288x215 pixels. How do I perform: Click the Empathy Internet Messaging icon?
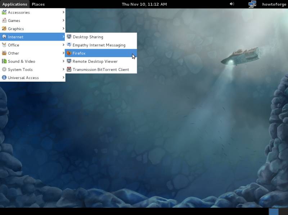(x=69, y=45)
